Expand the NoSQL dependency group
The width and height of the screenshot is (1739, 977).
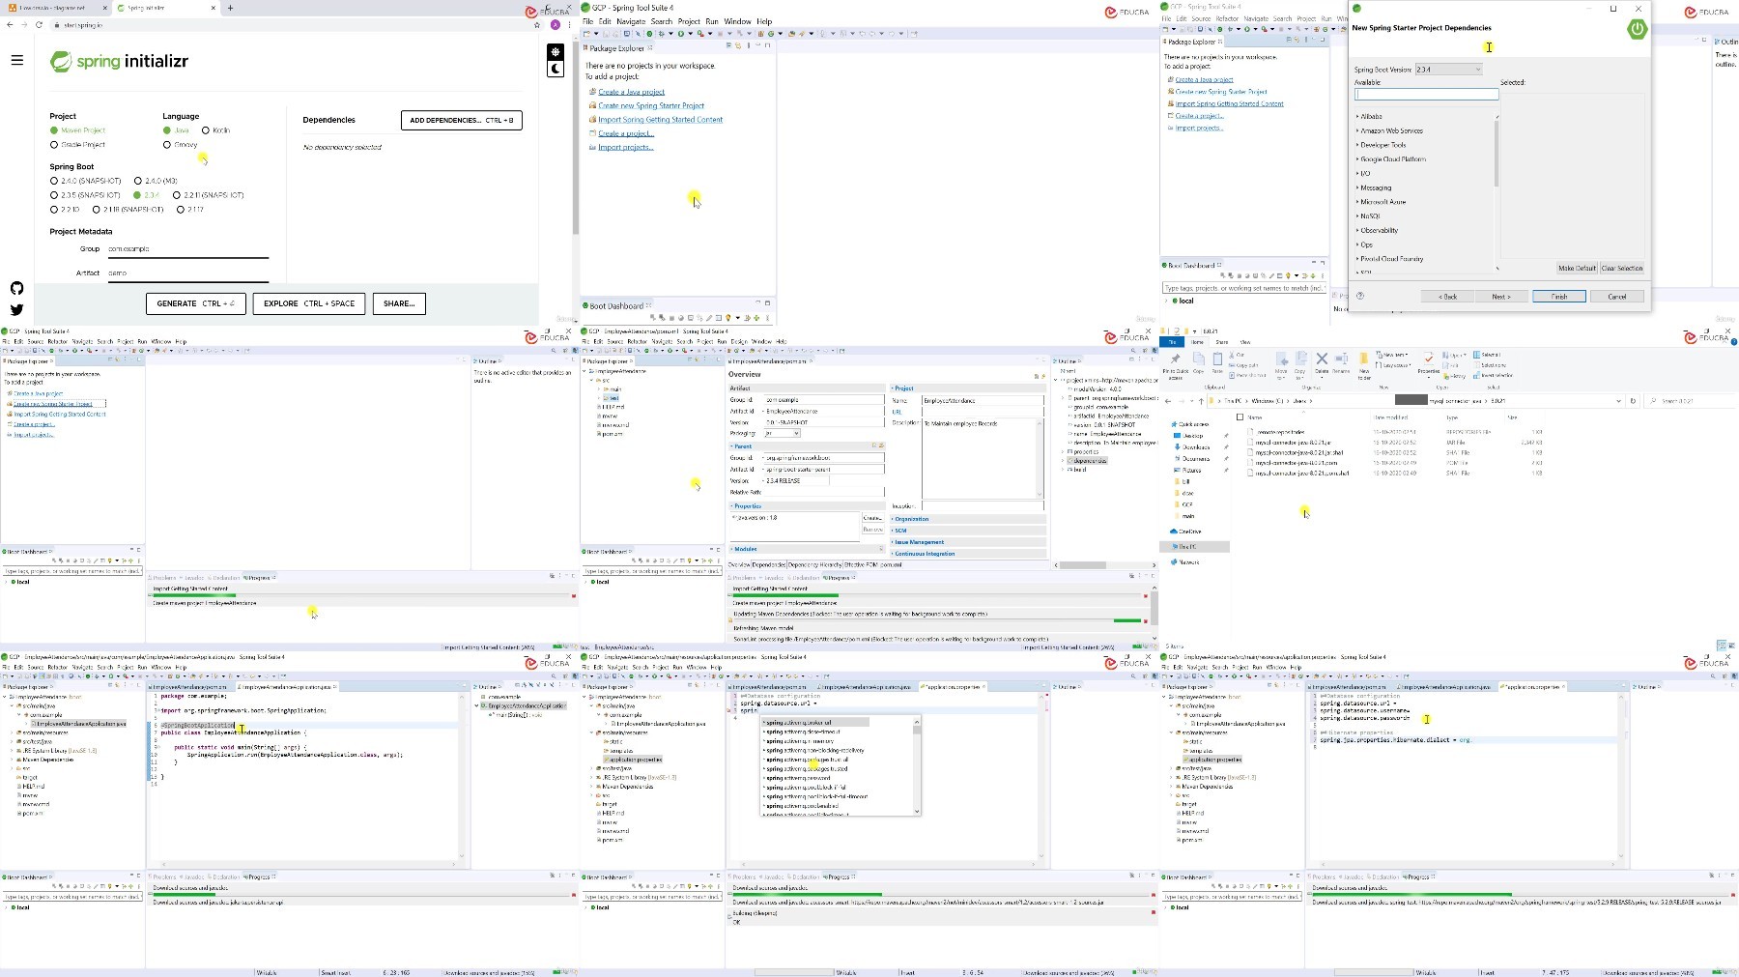pyautogui.click(x=1357, y=216)
